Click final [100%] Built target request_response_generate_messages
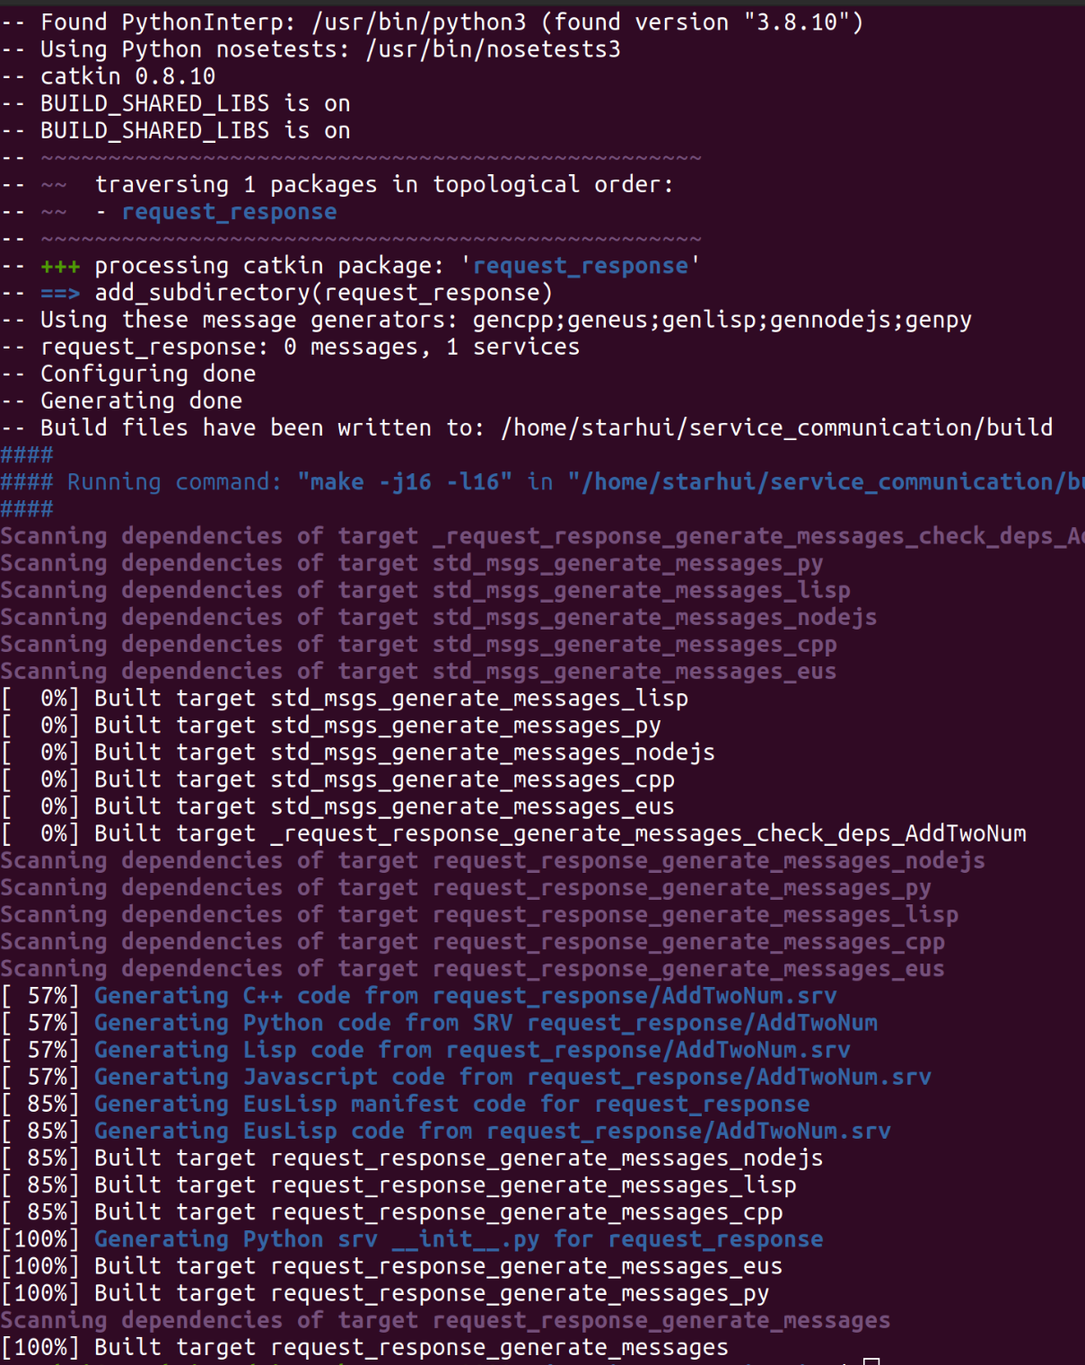Screen dimensions: 1085x1365 tap(411, 1347)
